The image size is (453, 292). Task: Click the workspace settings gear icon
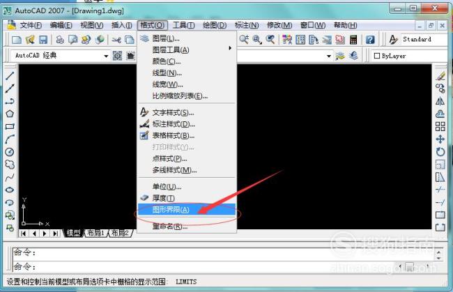click(117, 56)
